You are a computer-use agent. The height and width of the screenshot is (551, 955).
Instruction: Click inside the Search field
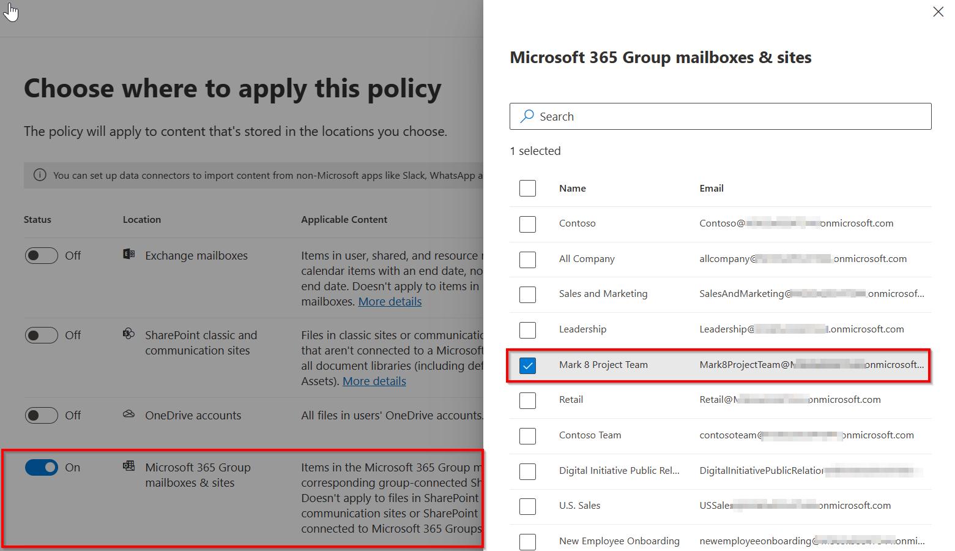click(673, 116)
